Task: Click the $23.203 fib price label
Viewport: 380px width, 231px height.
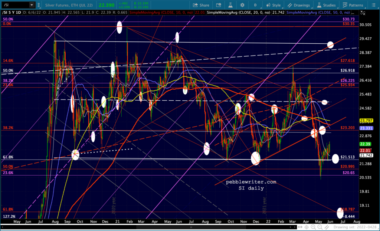Action: point(347,128)
